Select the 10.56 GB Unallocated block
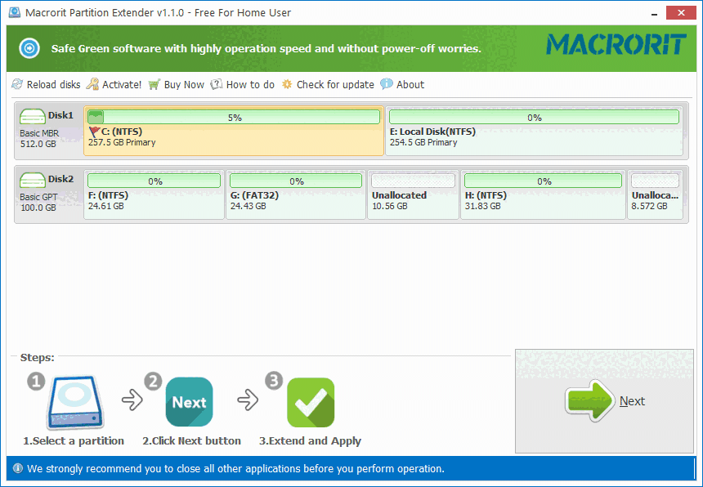 411,200
